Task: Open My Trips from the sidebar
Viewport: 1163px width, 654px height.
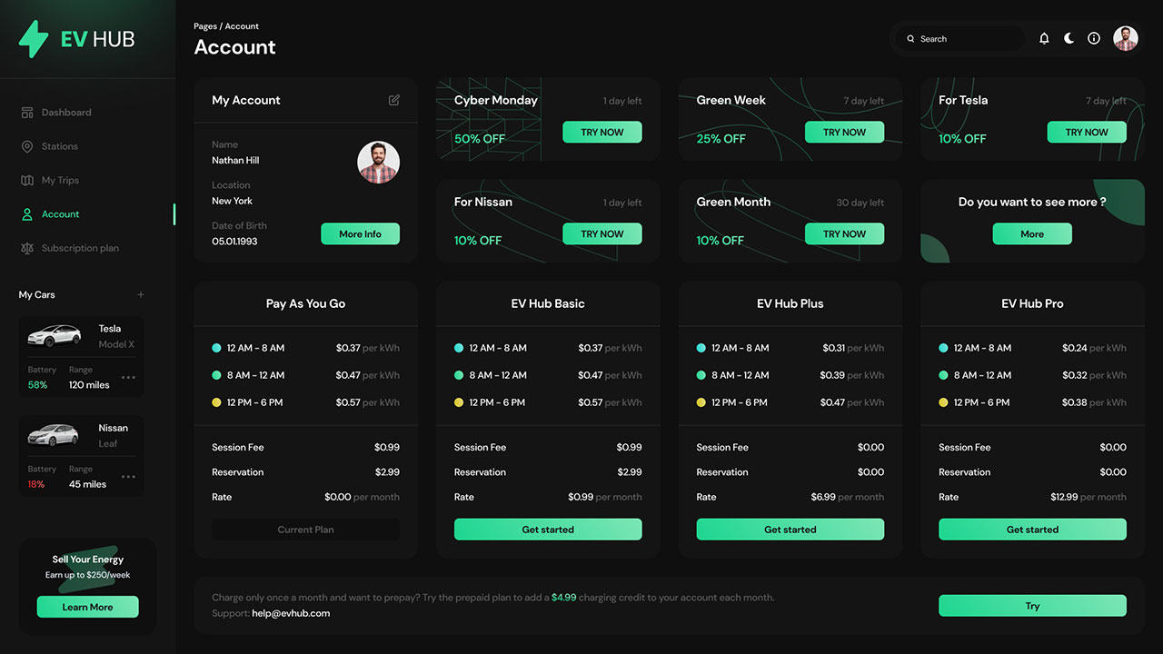Action: click(x=28, y=180)
